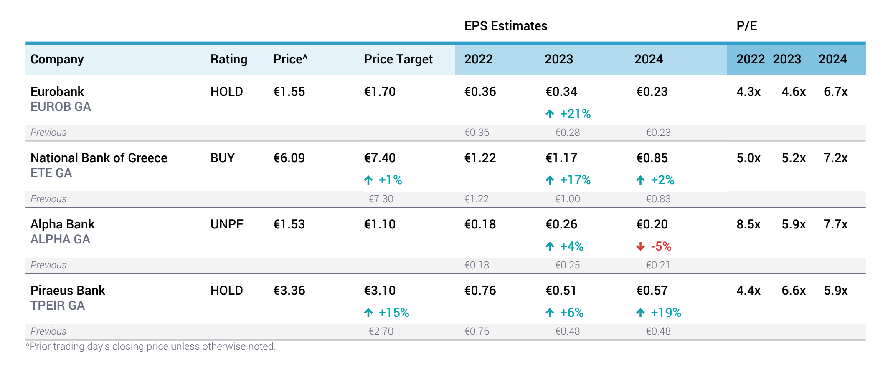Click the green up arrow beside +21%
Screen dimensions: 893x366
pyautogui.click(x=550, y=114)
